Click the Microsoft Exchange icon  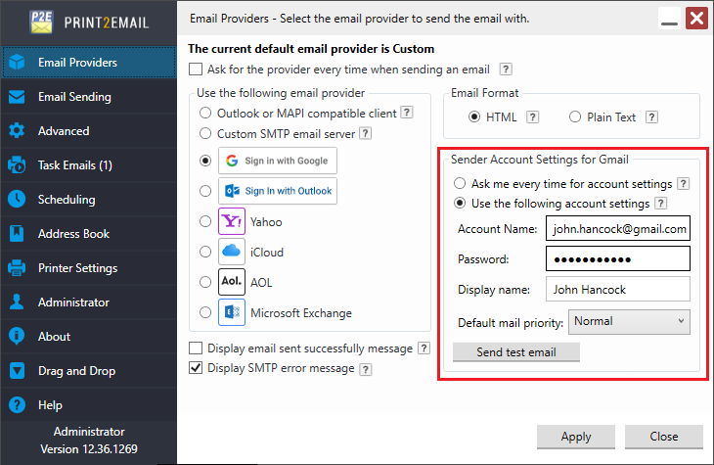pyautogui.click(x=232, y=313)
